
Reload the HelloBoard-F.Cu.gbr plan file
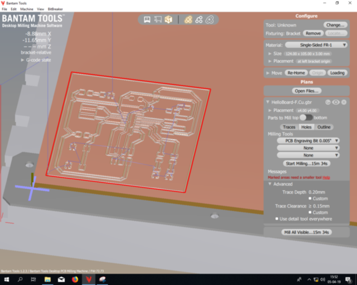[x=328, y=102]
